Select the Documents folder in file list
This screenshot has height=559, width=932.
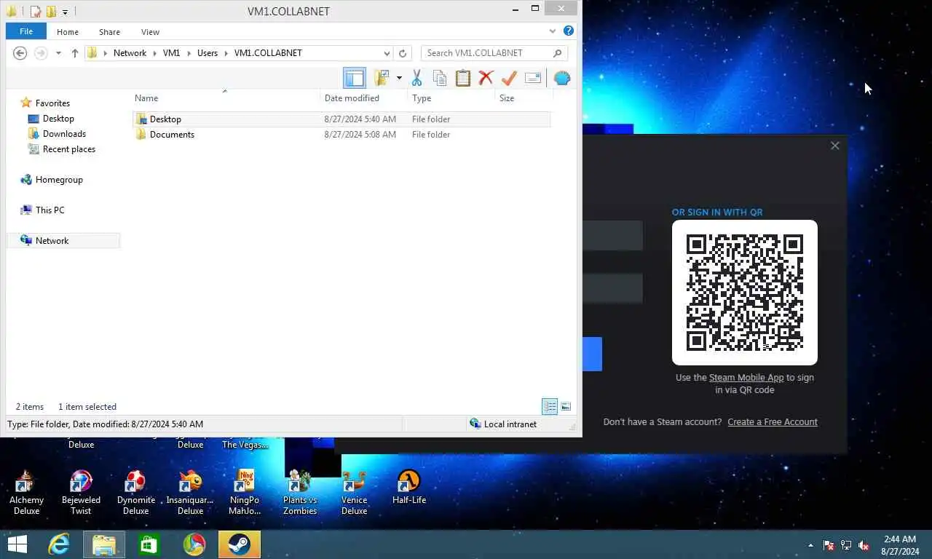pos(341,135)
